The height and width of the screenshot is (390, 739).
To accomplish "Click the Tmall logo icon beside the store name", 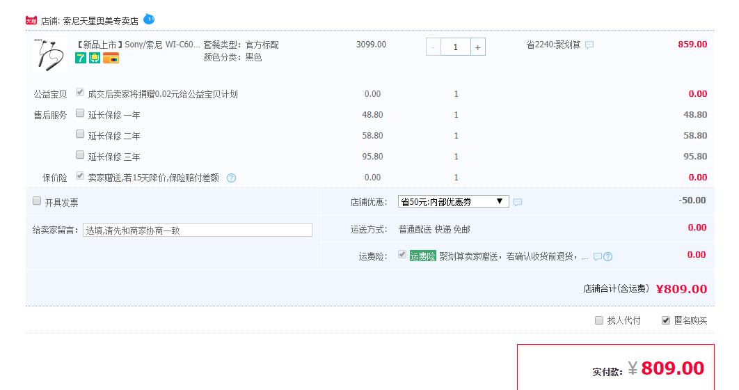I will point(31,21).
